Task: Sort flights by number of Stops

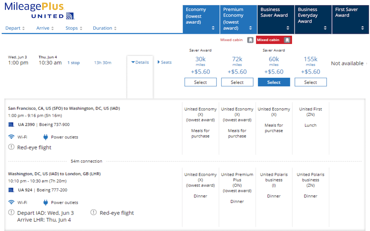Action: tap(74, 28)
